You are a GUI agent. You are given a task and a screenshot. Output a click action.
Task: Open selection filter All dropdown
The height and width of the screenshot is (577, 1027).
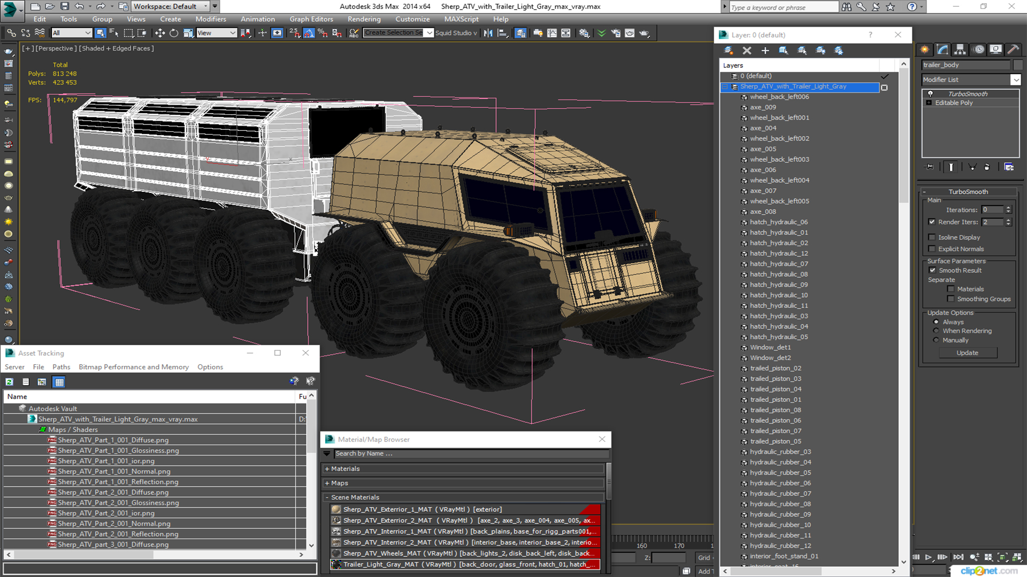[72, 33]
